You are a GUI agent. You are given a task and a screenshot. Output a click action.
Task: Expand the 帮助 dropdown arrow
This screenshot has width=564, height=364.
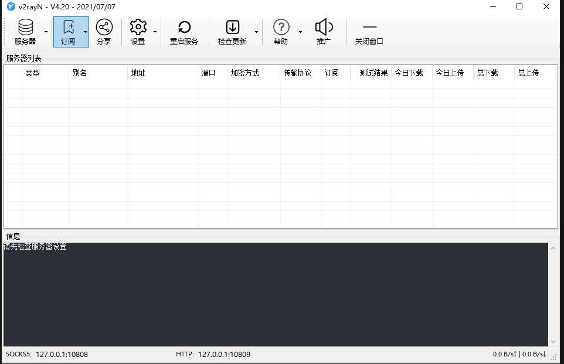[300, 32]
